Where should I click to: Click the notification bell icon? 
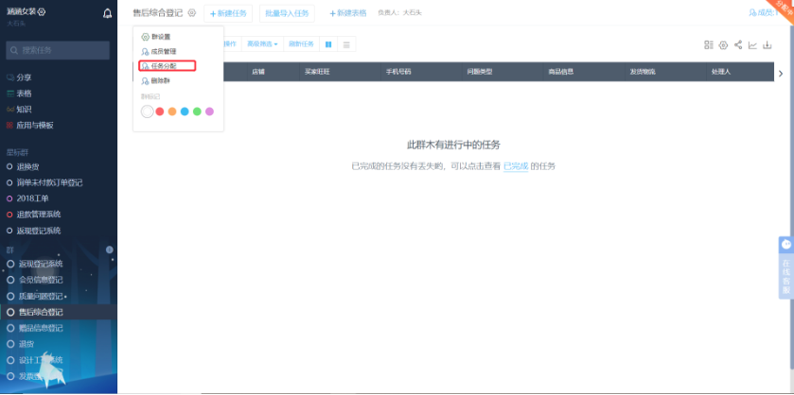pos(107,13)
